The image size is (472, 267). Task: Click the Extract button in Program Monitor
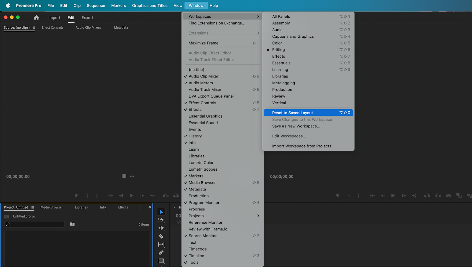click(438, 195)
